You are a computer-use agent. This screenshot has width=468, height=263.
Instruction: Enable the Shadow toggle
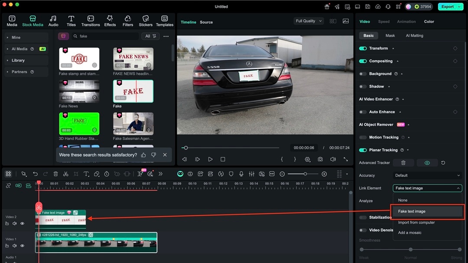tap(363, 87)
